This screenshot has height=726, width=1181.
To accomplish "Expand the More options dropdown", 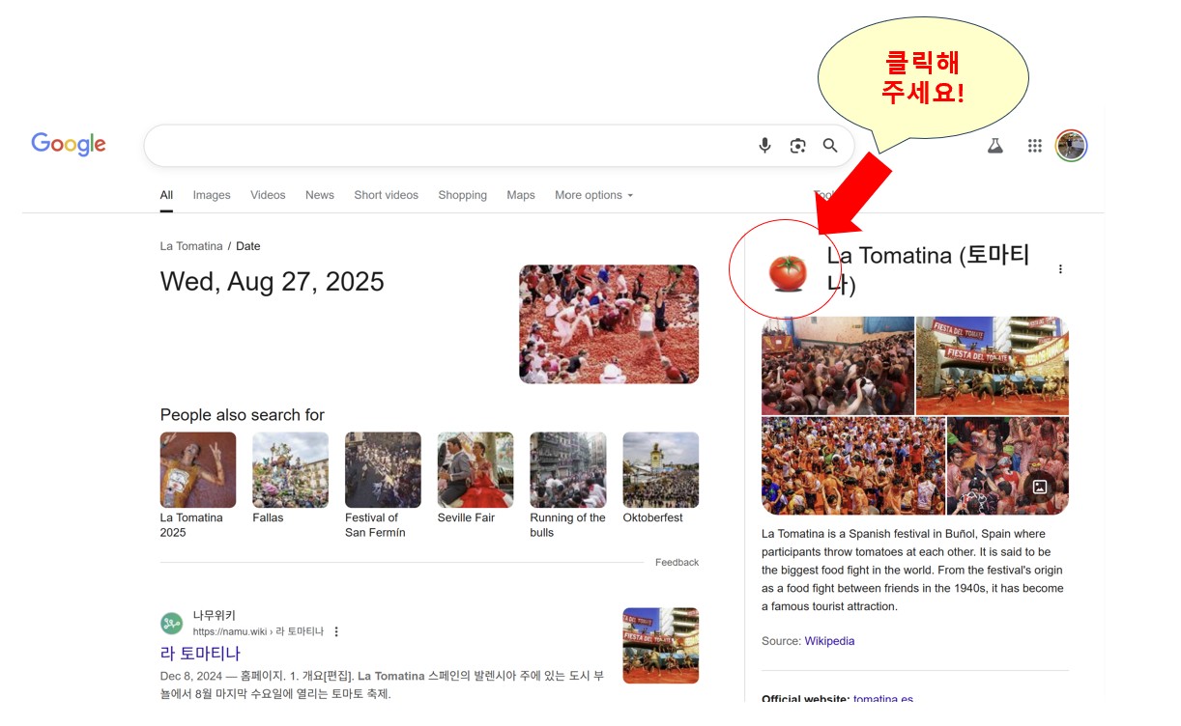I will click(594, 195).
